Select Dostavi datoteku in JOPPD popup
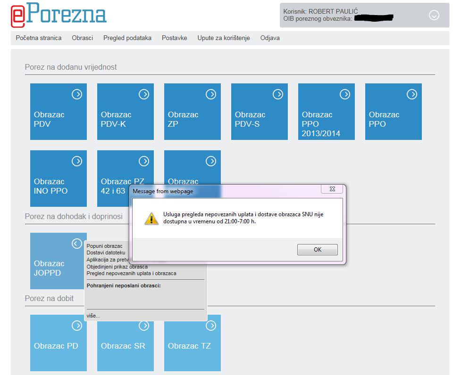This screenshot has height=375, width=461. click(x=106, y=253)
